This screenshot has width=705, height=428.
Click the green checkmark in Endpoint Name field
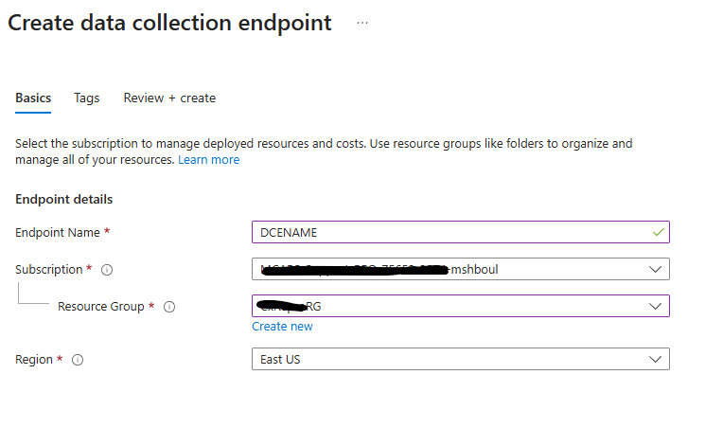(659, 232)
